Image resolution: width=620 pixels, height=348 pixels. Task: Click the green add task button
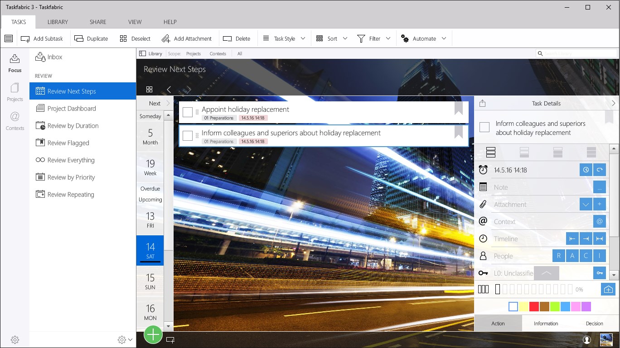(x=153, y=335)
